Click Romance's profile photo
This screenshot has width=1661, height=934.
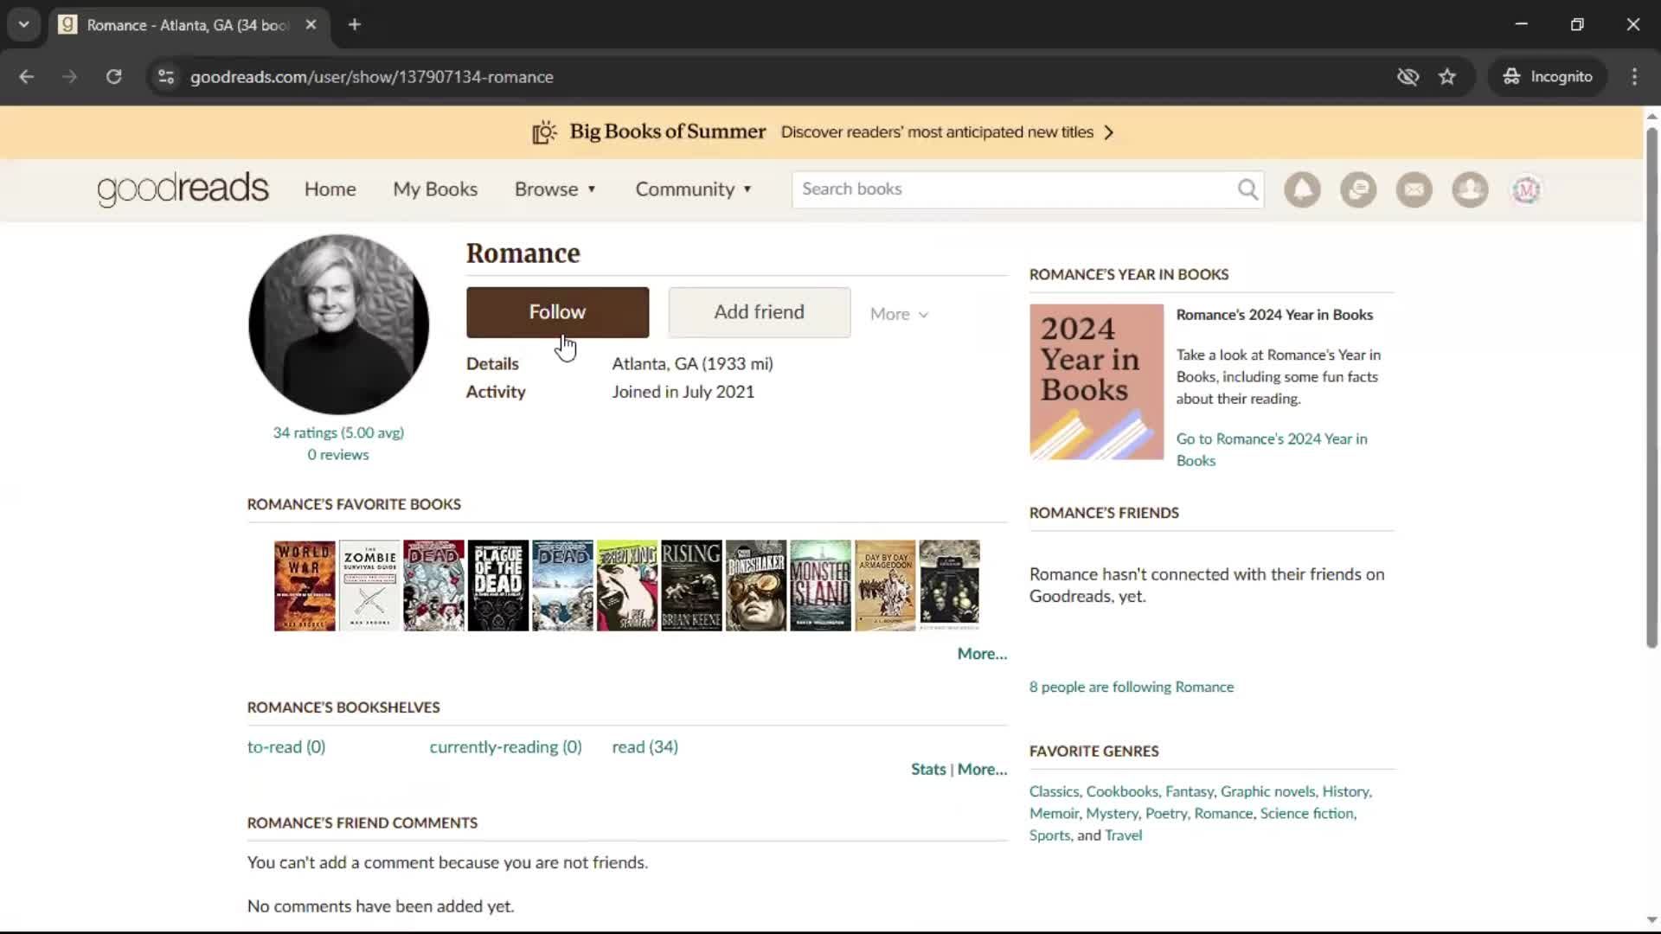(338, 324)
